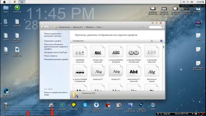
Task: Go forward in the Fonts window
Action: tap(47, 27)
